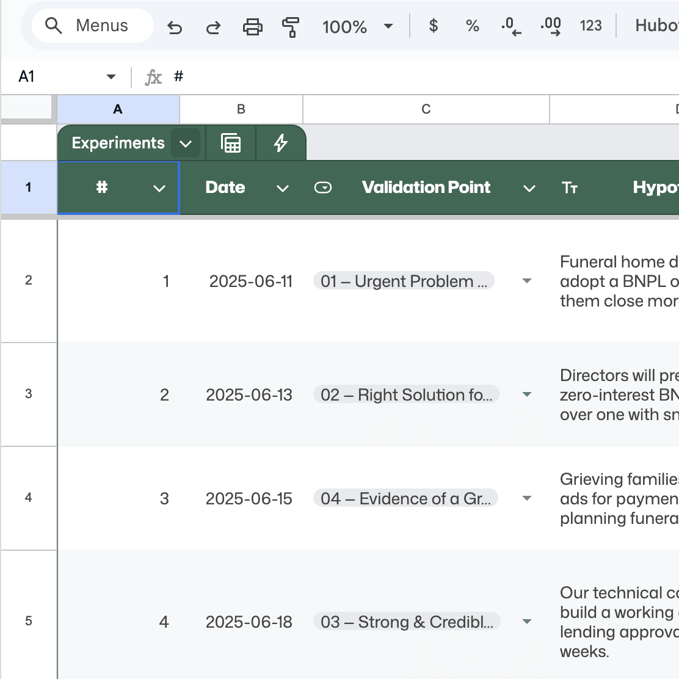Screen dimensions: 679x679
Task: Select row 3 header
Action: pyautogui.click(x=29, y=394)
